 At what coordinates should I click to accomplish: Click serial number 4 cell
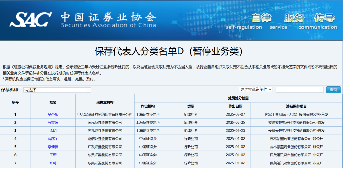15,139
